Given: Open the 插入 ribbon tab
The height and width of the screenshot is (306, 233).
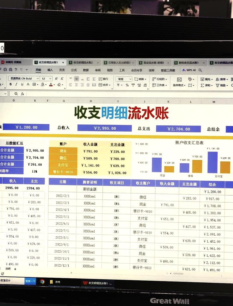Looking at the screenshot, I should 50,70.
